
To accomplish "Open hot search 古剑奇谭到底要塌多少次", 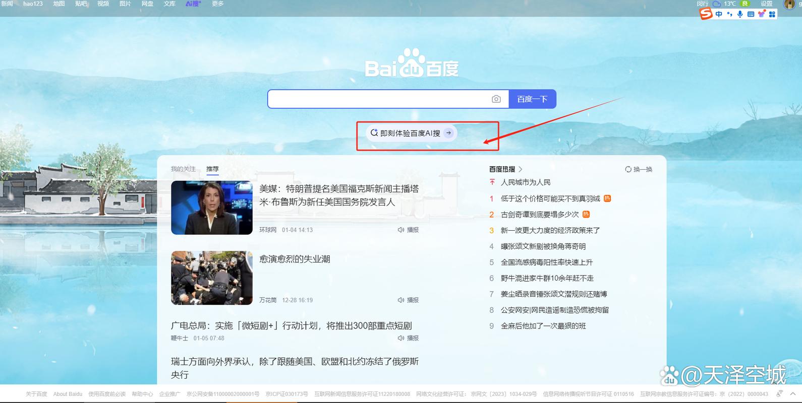I will coord(540,215).
